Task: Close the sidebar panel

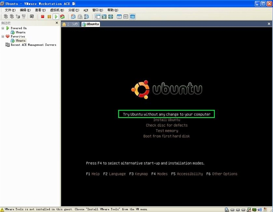Action: coord(57,23)
